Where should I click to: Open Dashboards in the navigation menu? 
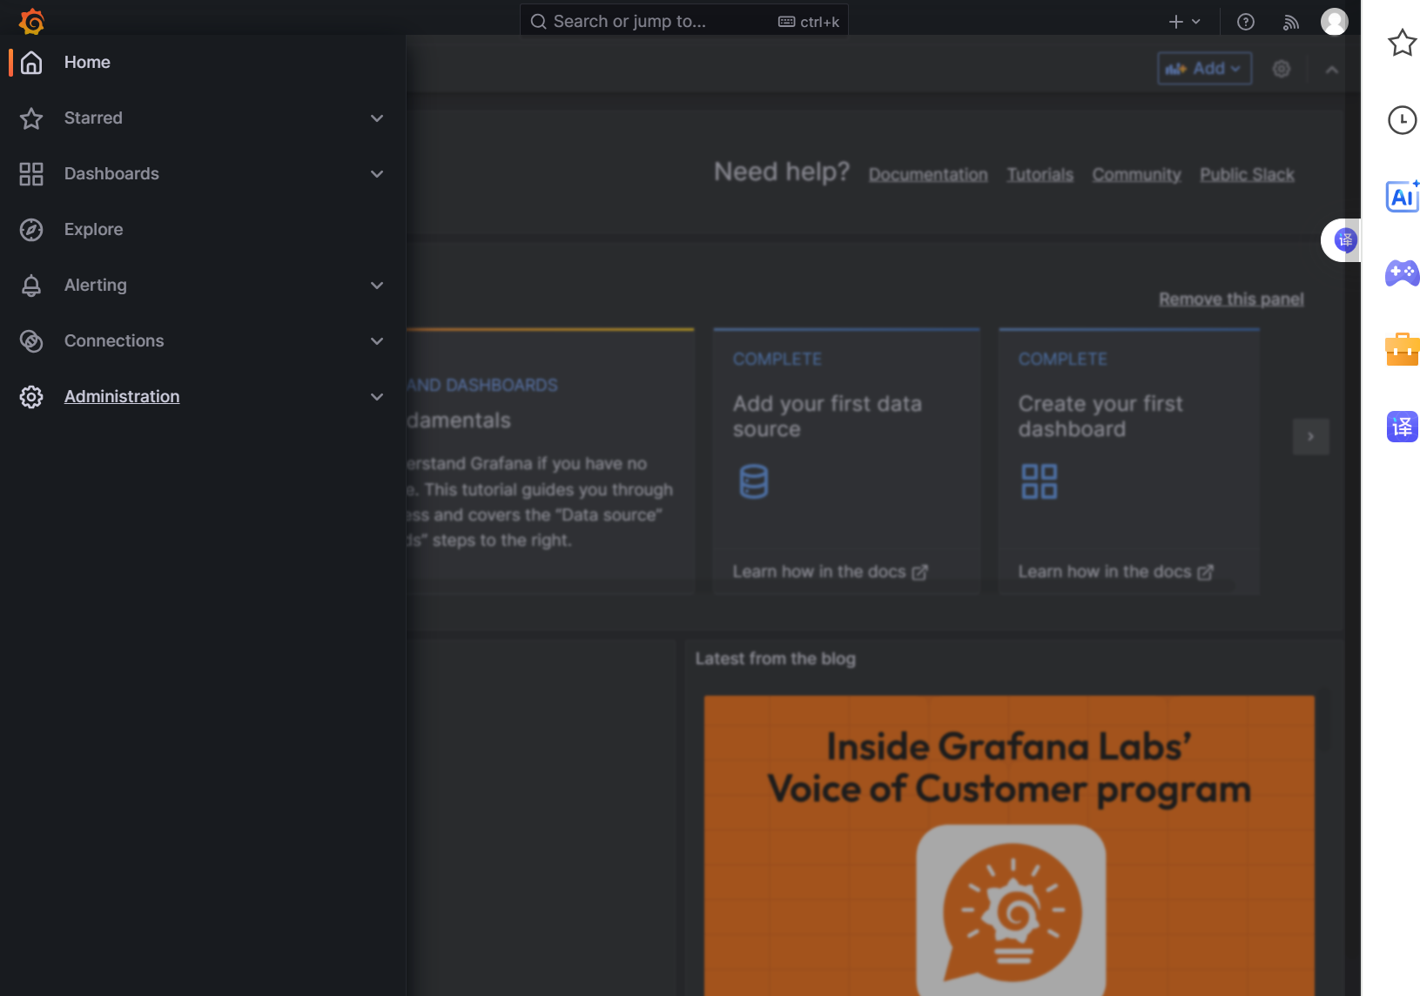(111, 174)
